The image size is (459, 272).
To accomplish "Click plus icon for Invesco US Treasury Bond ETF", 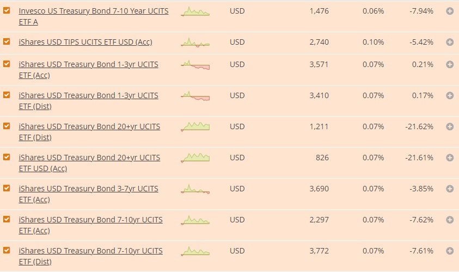I will [450, 11].
